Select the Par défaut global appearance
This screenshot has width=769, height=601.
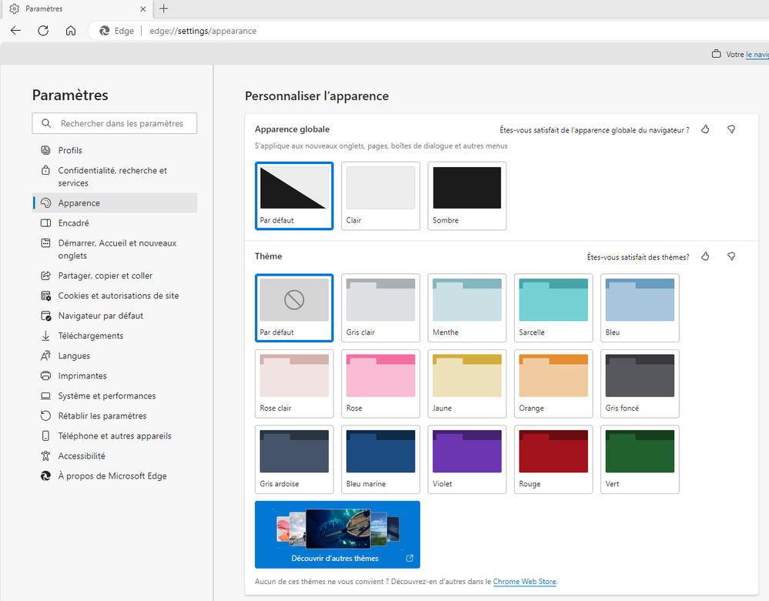point(294,195)
